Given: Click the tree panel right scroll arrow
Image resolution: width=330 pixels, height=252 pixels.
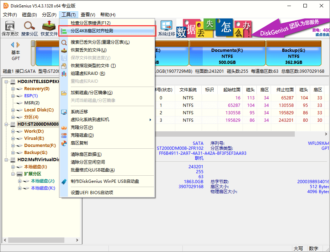Looking at the screenshot, I should point(77,240).
